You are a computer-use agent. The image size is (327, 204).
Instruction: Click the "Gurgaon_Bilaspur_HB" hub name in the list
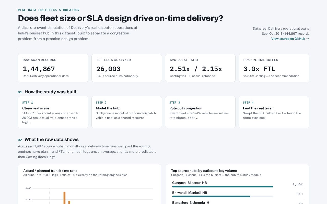click(190, 183)
